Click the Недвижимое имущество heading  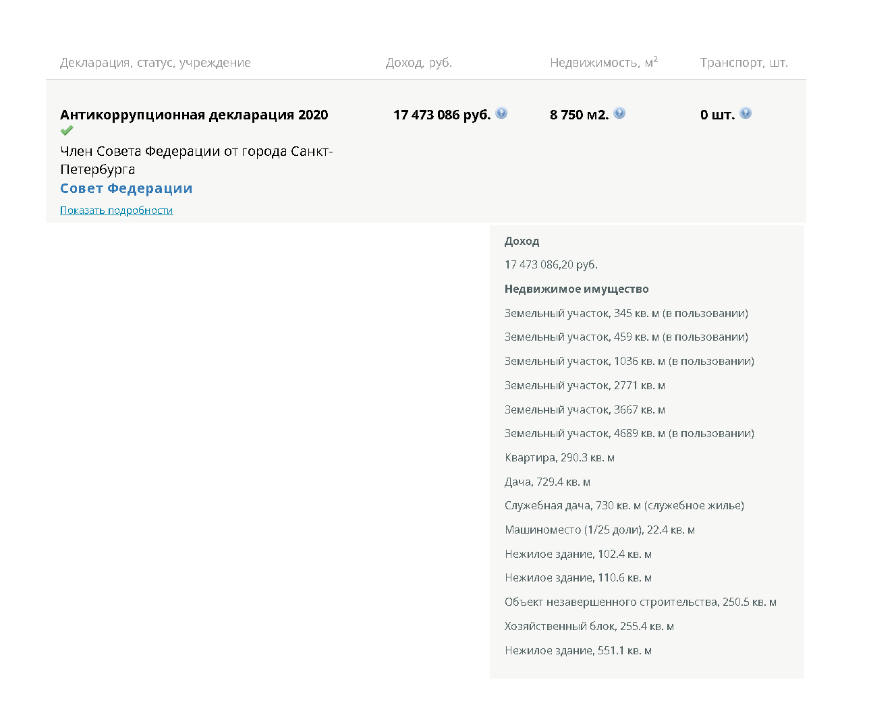(x=577, y=289)
